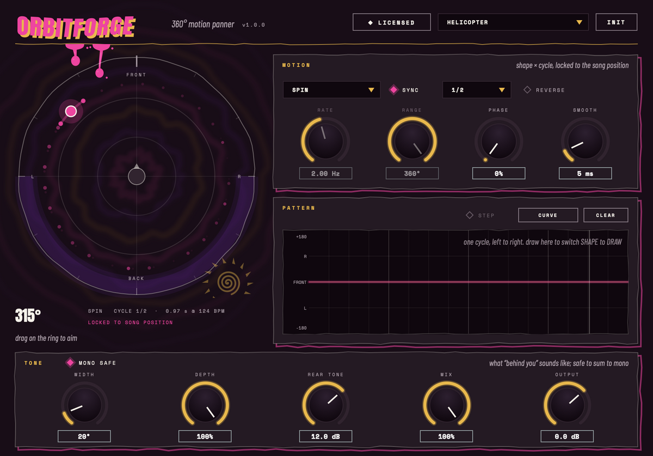The width and height of the screenshot is (653, 456).
Task: Click the pink FRONT line in pattern editor
Action: click(468, 282)
